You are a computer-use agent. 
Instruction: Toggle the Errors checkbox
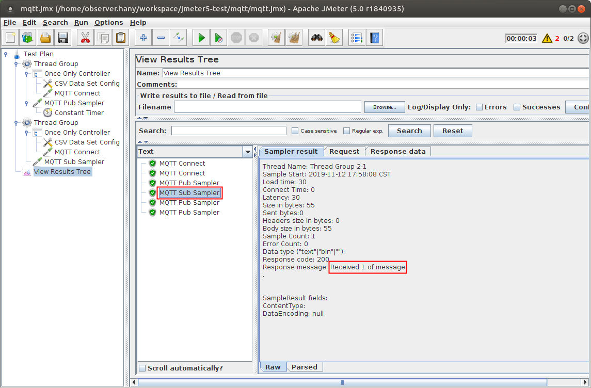(479, 107)
